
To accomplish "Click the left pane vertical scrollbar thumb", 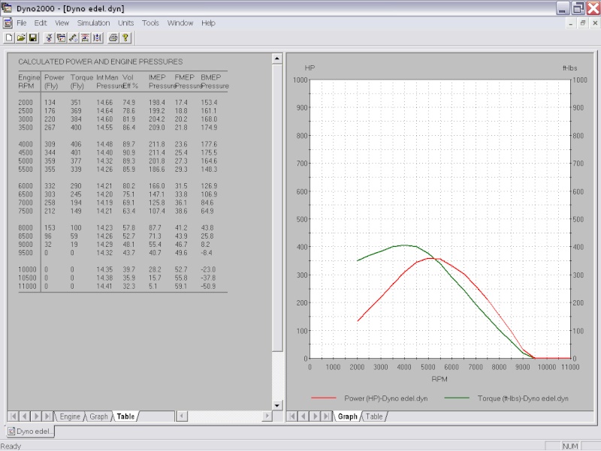I will 277,208.
